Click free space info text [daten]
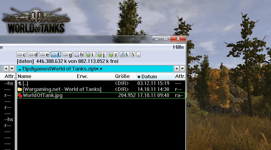 click(x=25, y=61)
